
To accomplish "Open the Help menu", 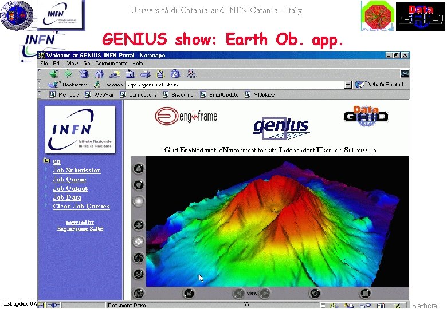I will (138, 63).
